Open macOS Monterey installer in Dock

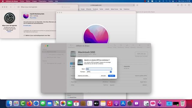coord(160,103)
